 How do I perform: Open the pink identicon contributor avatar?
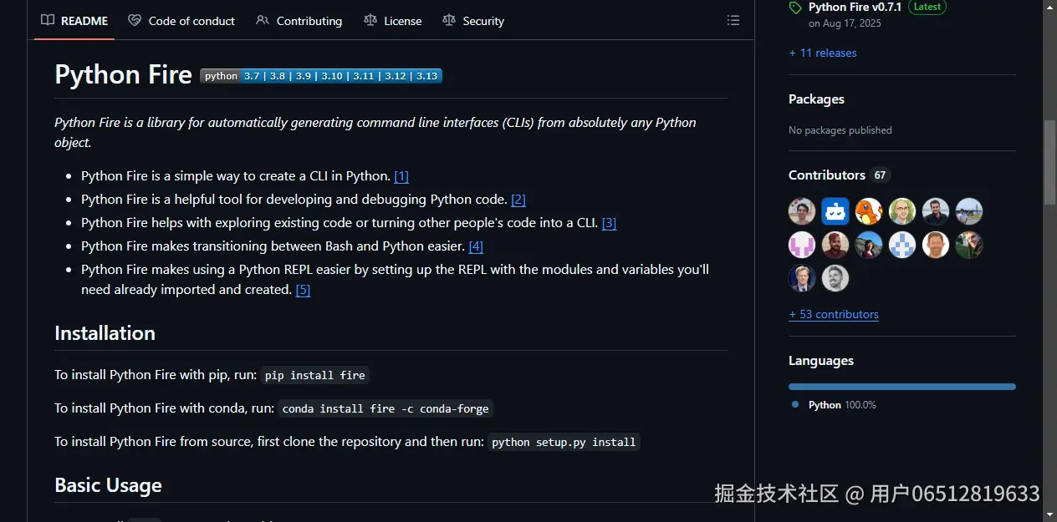[x=802, y=245]
